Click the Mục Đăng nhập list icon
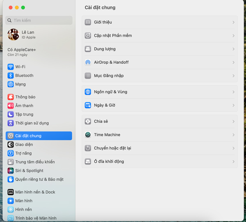Viewport: 246px width, 222px height. [88, 76]
